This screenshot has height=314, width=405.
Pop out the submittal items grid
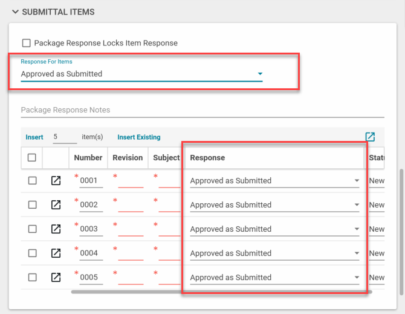pyautogui.click(x=370, y=137)
